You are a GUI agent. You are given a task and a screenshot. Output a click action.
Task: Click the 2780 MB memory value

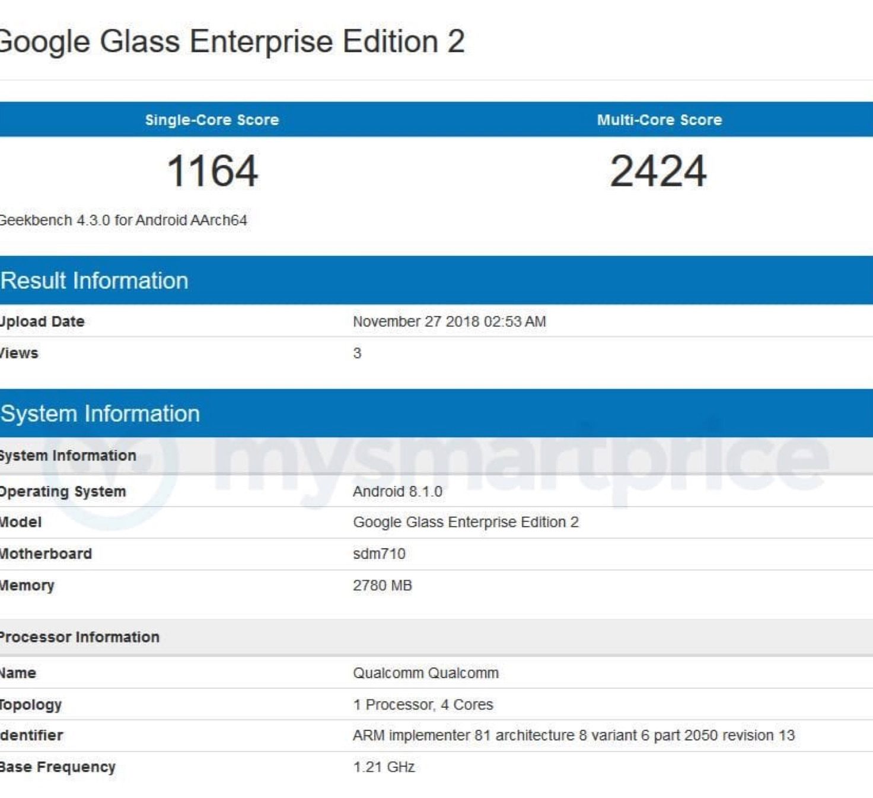click(382, 586)
